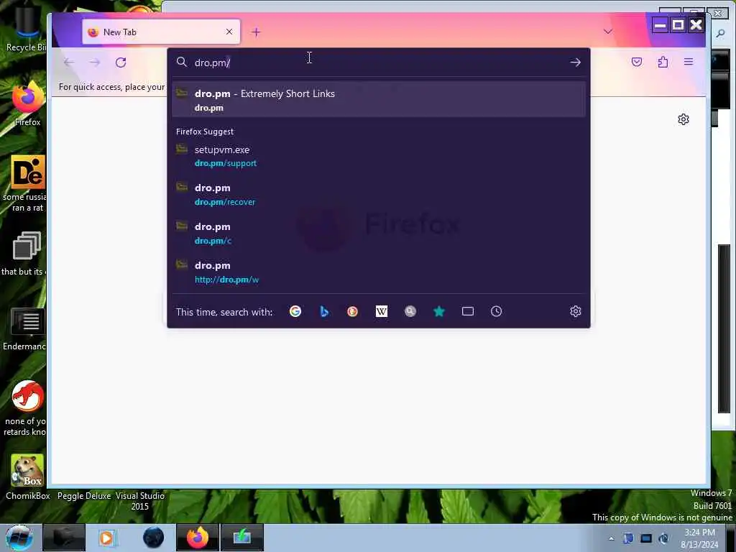Click the back navigation arrow
The width and height of the screenshot is (736, 552).
69,63
